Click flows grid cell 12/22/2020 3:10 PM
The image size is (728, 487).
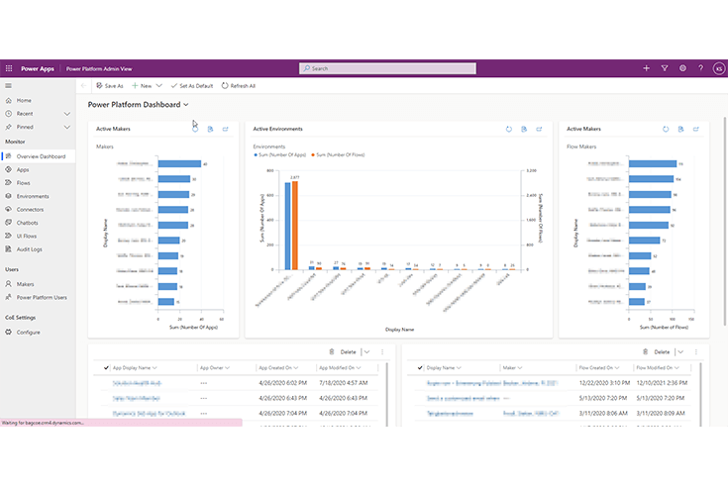[x=604, y=383]
